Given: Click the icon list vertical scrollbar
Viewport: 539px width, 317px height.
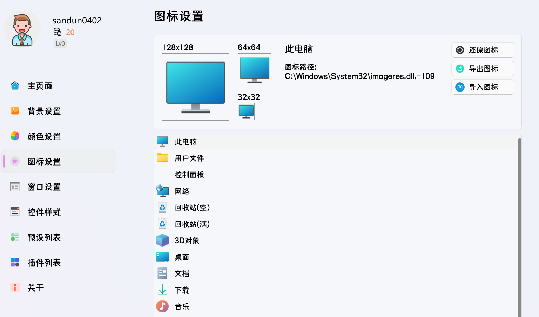Looking at the screenshot, I should click(x=519, y=227).
